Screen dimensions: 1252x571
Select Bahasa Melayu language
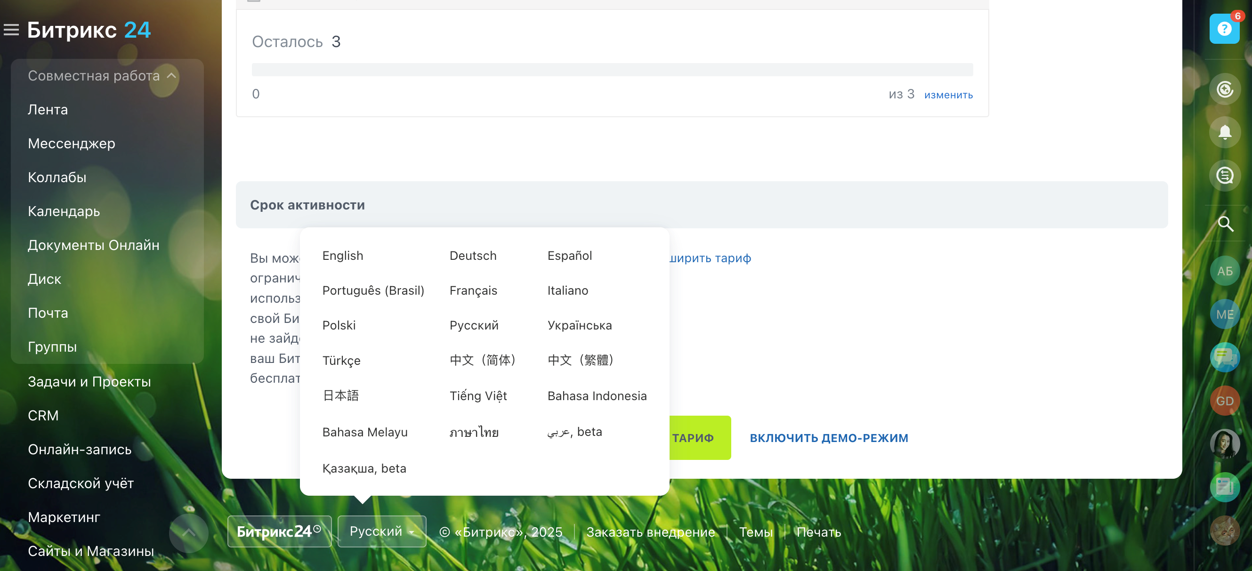tap(364, 432)
